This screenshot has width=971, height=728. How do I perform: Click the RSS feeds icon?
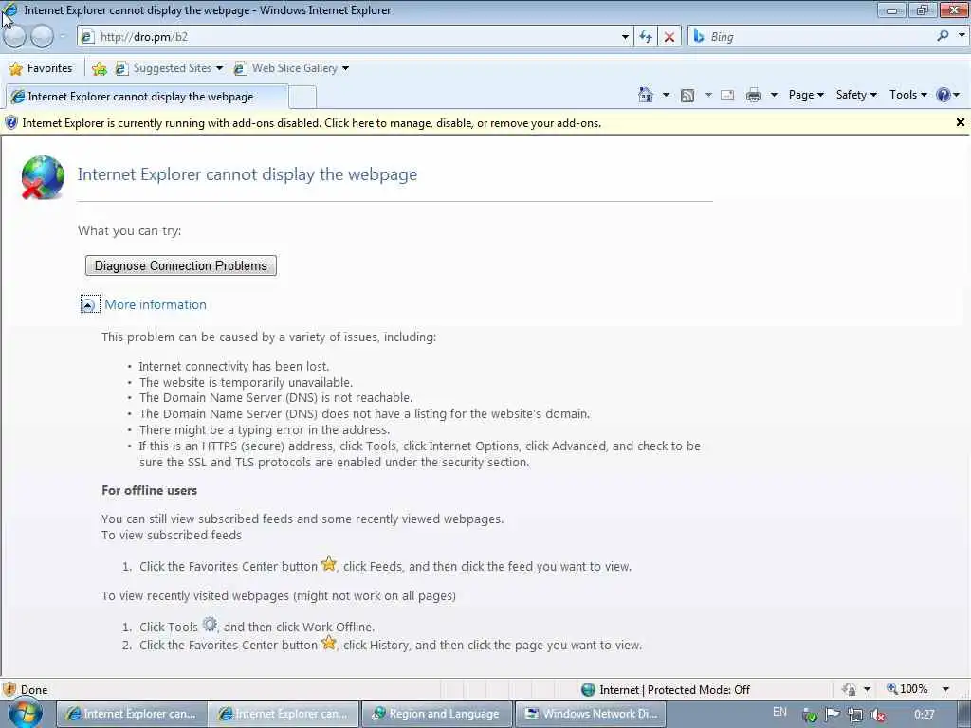coord(687,96)
